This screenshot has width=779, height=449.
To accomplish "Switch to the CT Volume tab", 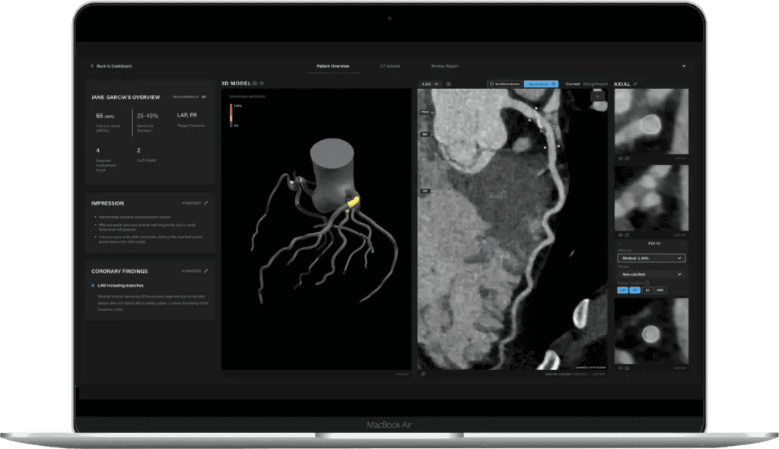I will [389, 66].
